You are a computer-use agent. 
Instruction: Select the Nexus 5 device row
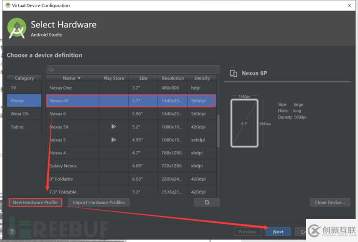click(131, 139)
